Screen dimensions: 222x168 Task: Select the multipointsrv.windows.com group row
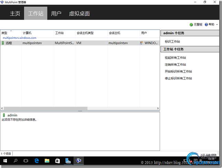[x=20, y=38]
